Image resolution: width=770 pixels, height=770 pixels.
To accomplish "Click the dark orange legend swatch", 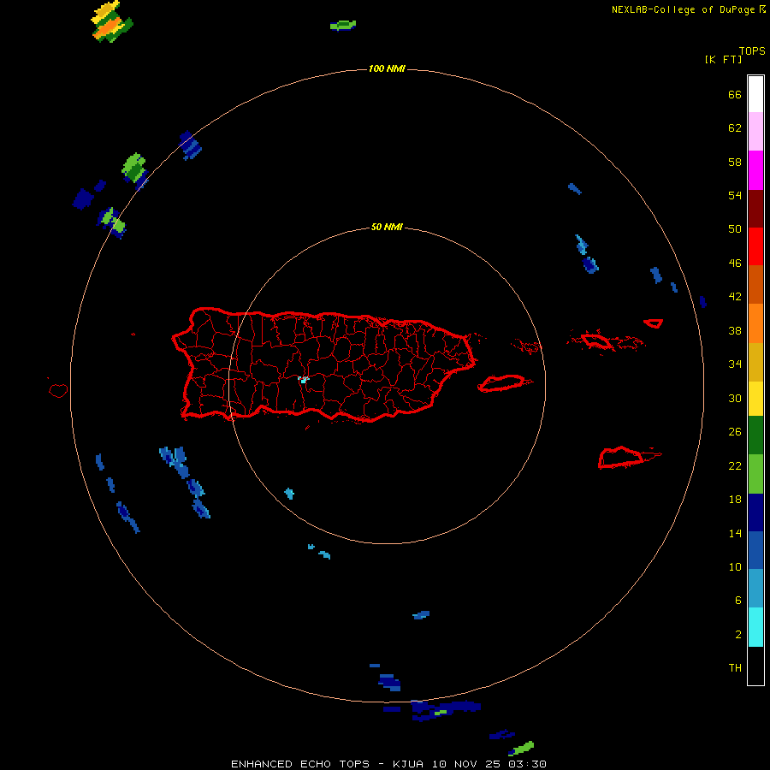I will [x=755, y=284].
